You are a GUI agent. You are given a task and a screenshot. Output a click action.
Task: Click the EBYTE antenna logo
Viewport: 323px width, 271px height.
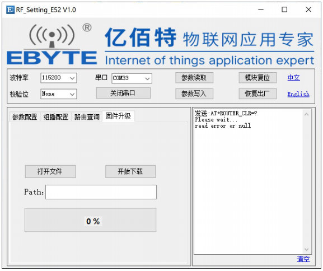click(52, 44)
